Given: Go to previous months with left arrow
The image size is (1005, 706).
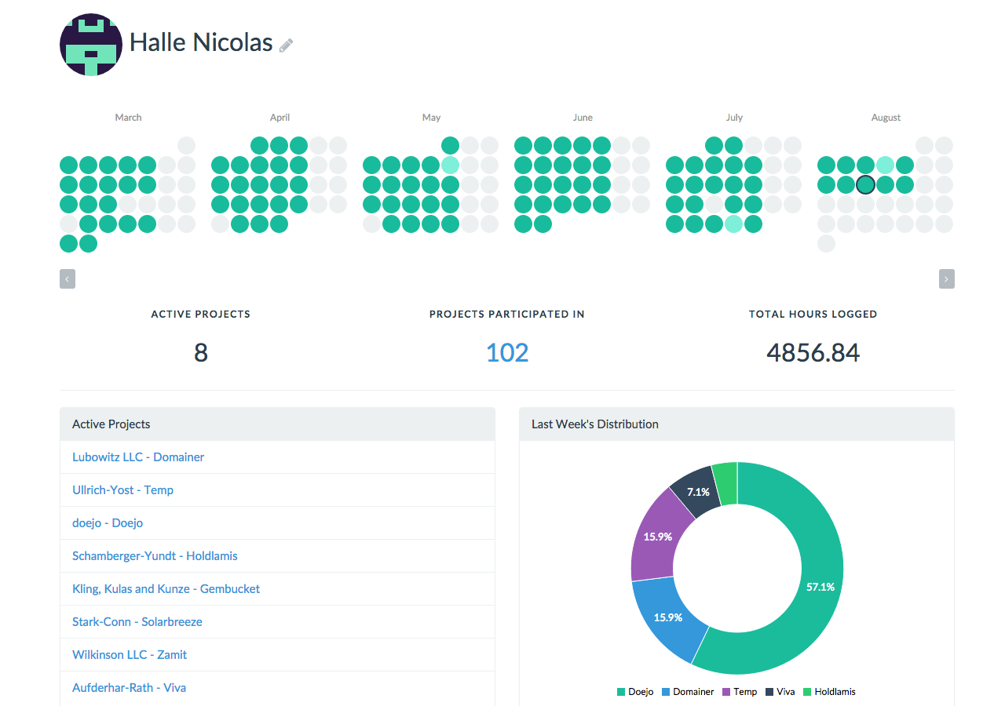Looking at the screenshot, I should 68,279.
